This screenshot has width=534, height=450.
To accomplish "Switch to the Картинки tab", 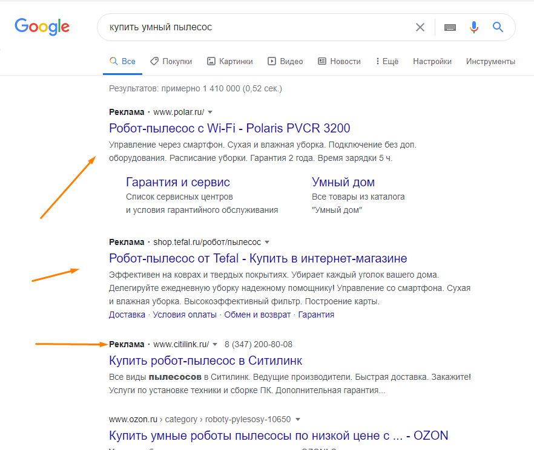I will (x=230, y=61).
